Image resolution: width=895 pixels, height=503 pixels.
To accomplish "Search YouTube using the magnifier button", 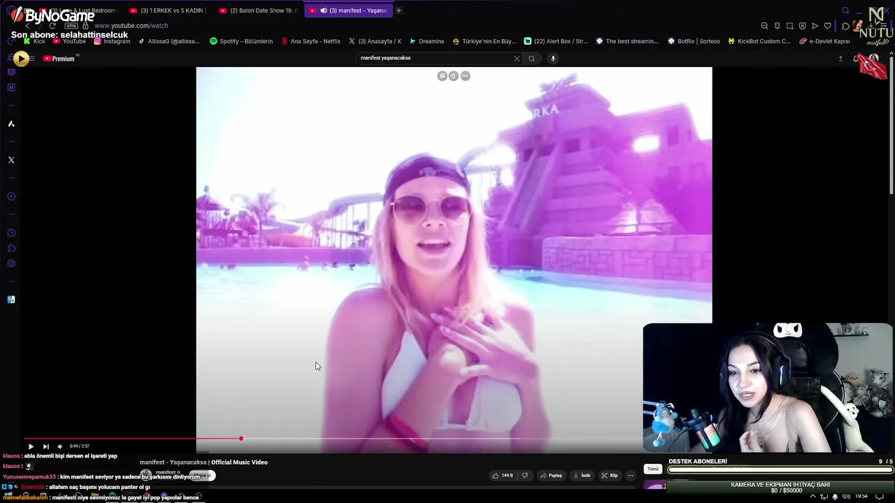I will point(531,59).
